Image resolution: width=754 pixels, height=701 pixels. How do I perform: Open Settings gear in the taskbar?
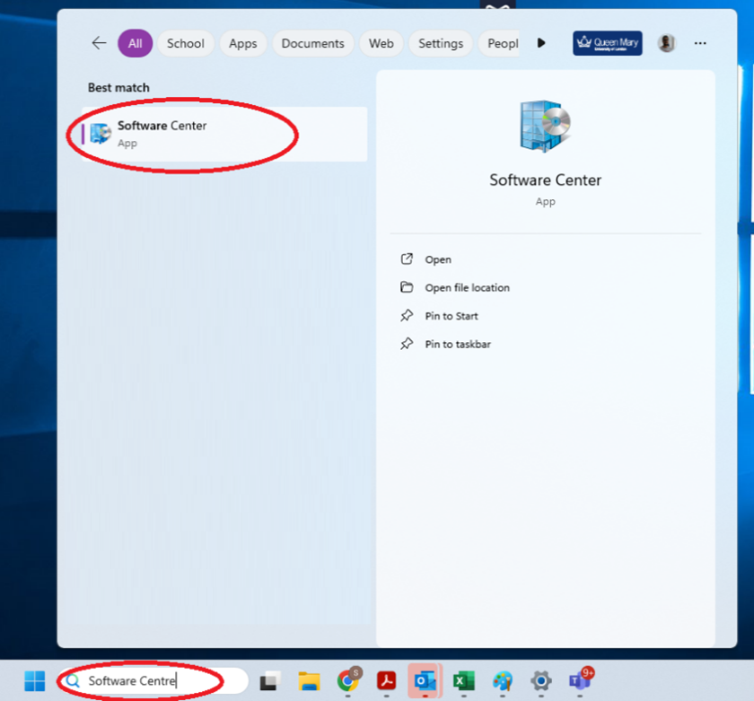[540, 681]
